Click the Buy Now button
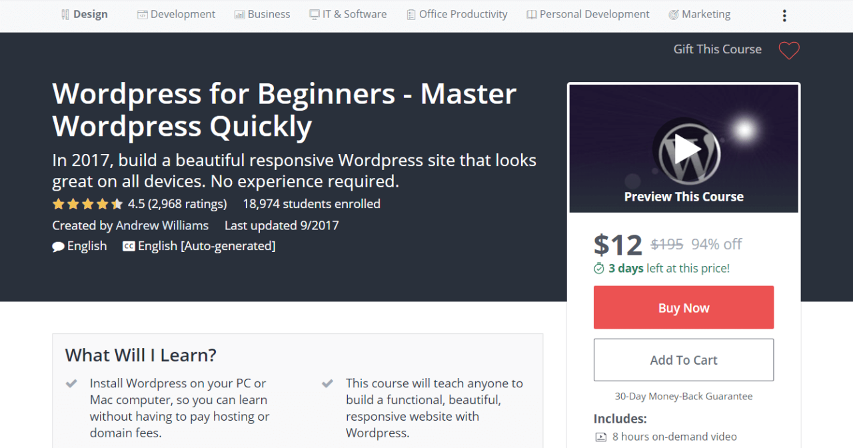 (x=683, y=307)
